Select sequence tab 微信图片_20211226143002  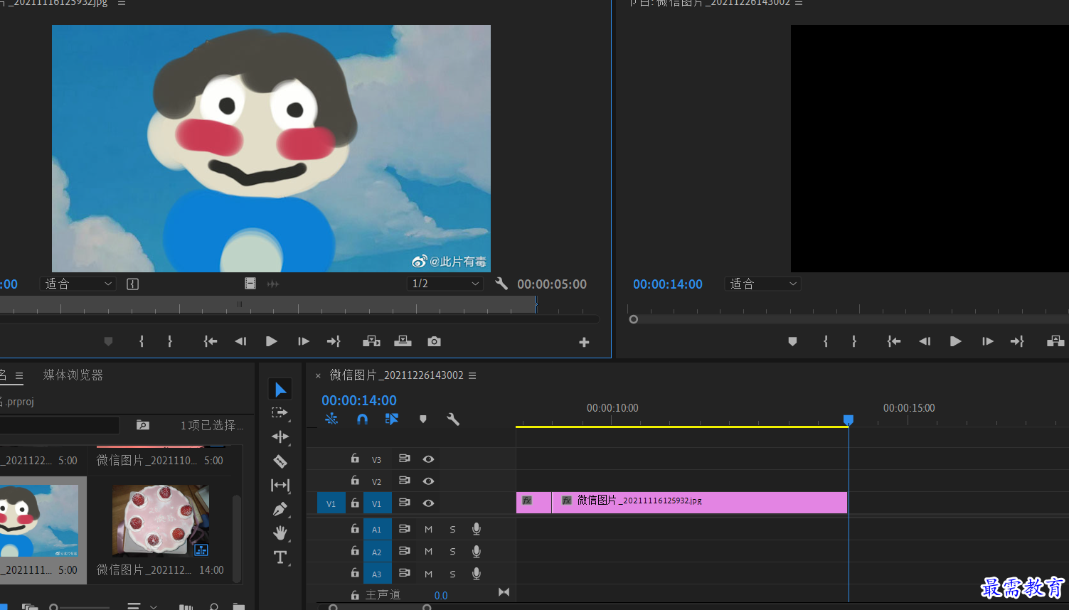click(397, 375)
